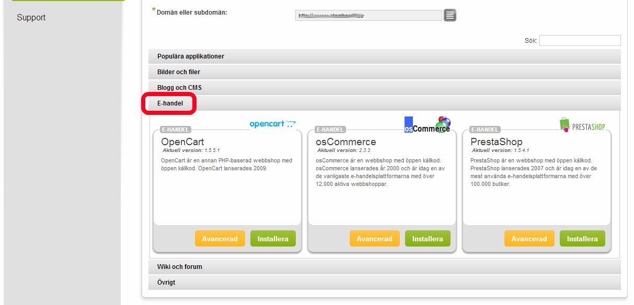Open Avancerad options for OpenCart
Screen dimensions: 634x305
tap(220, 239)
